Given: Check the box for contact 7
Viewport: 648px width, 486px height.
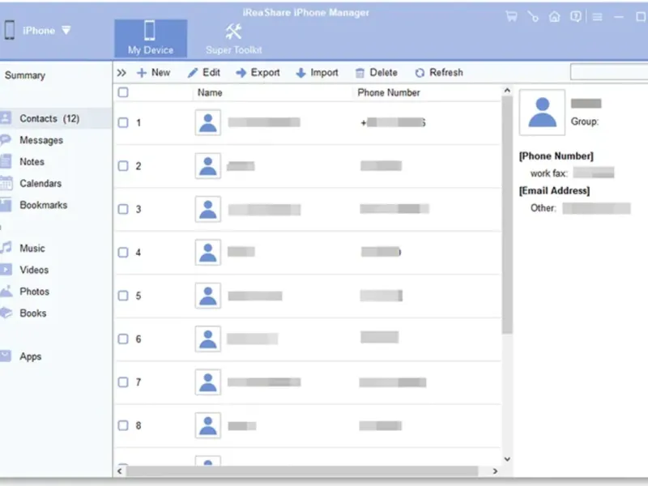Looking at the screenshot, I should pyautogui.click(x=123, y=382).
